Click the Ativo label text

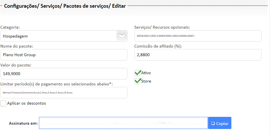pyautogui.click(x=146, y=73)
